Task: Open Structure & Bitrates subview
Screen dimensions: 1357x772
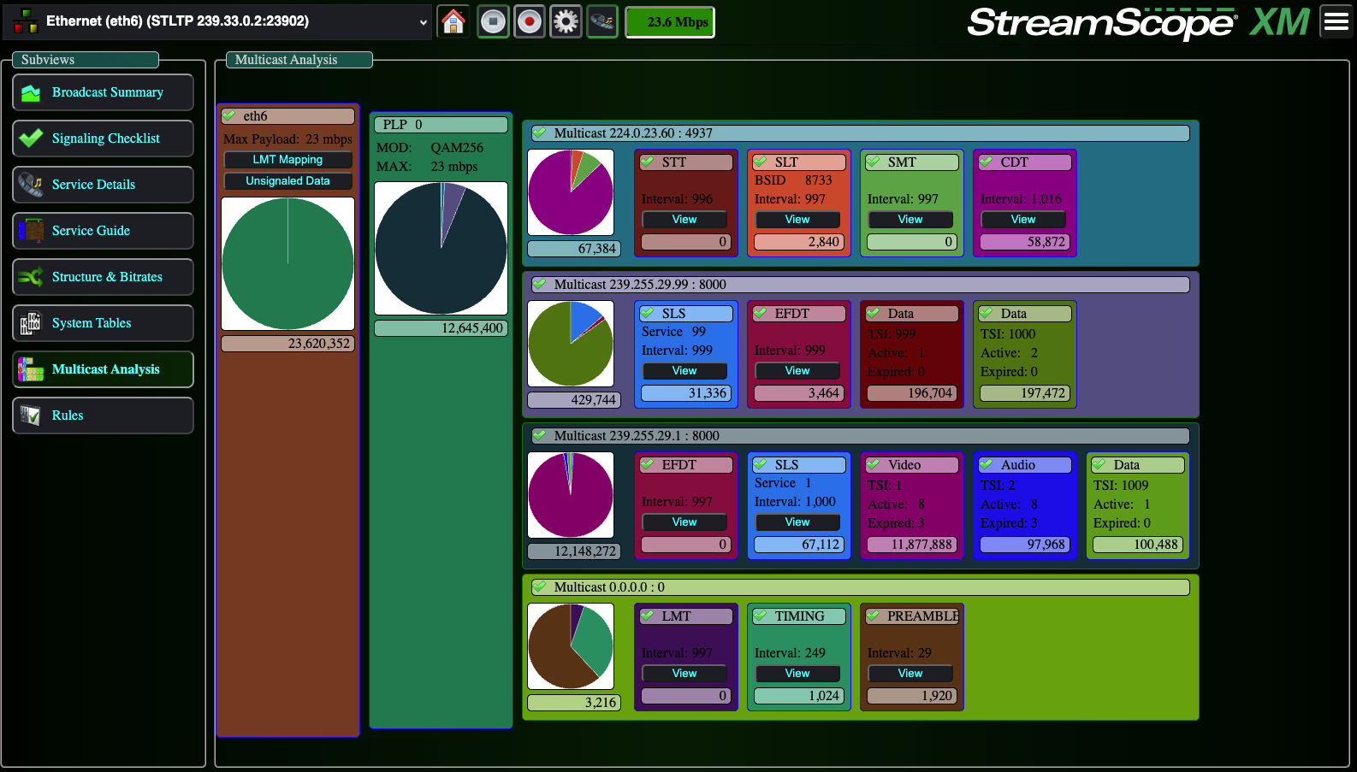Action: click(103, 277)
